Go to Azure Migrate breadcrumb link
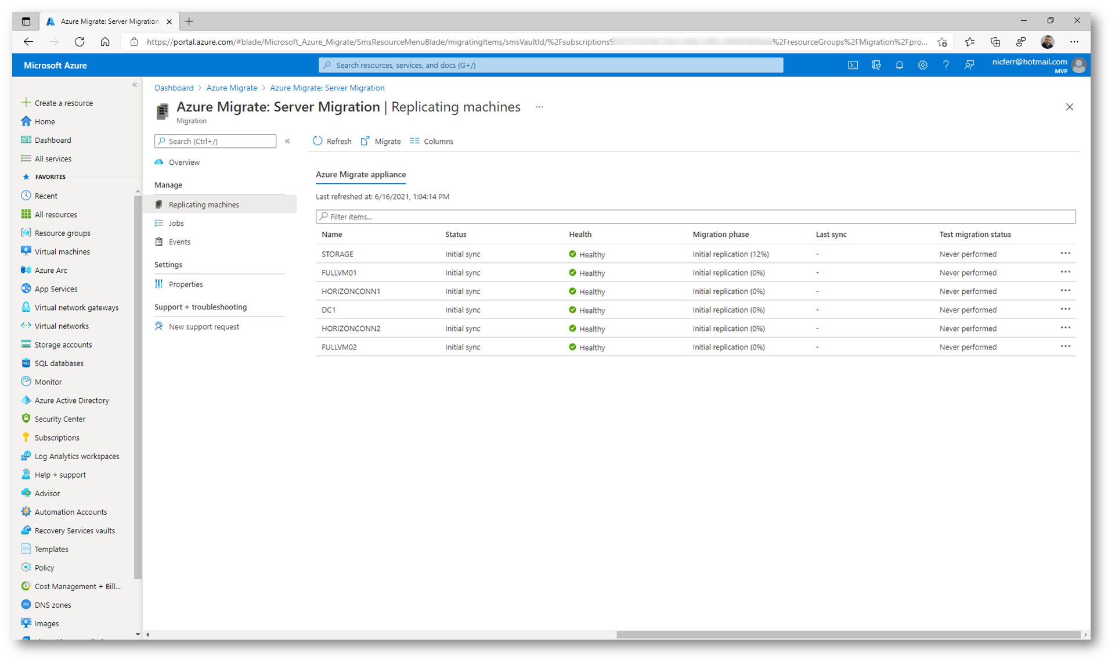 [x=232, y=88]
